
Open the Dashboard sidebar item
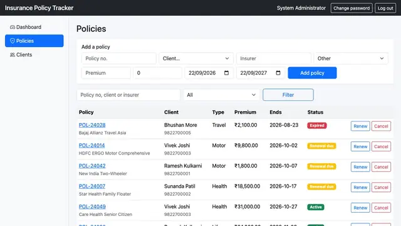(34, 27)
